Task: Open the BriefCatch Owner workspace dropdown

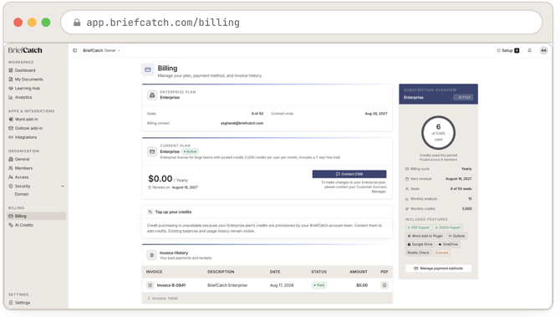Action: pos(101,50)
